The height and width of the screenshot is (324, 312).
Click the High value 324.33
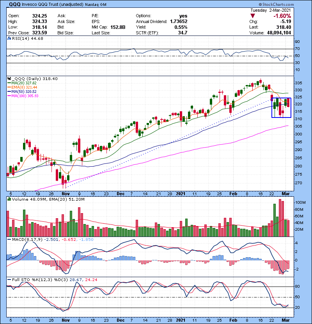pyautogui.click(x=40, y=21)
